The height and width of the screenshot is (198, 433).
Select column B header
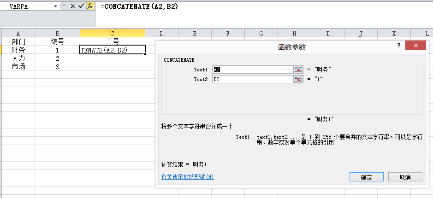pyautogui.click(x=58, y=33)
